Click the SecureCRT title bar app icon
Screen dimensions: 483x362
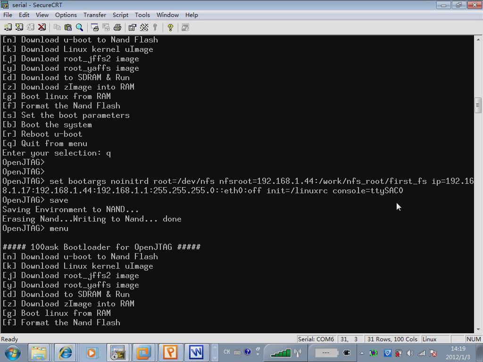tap(5, 5)
